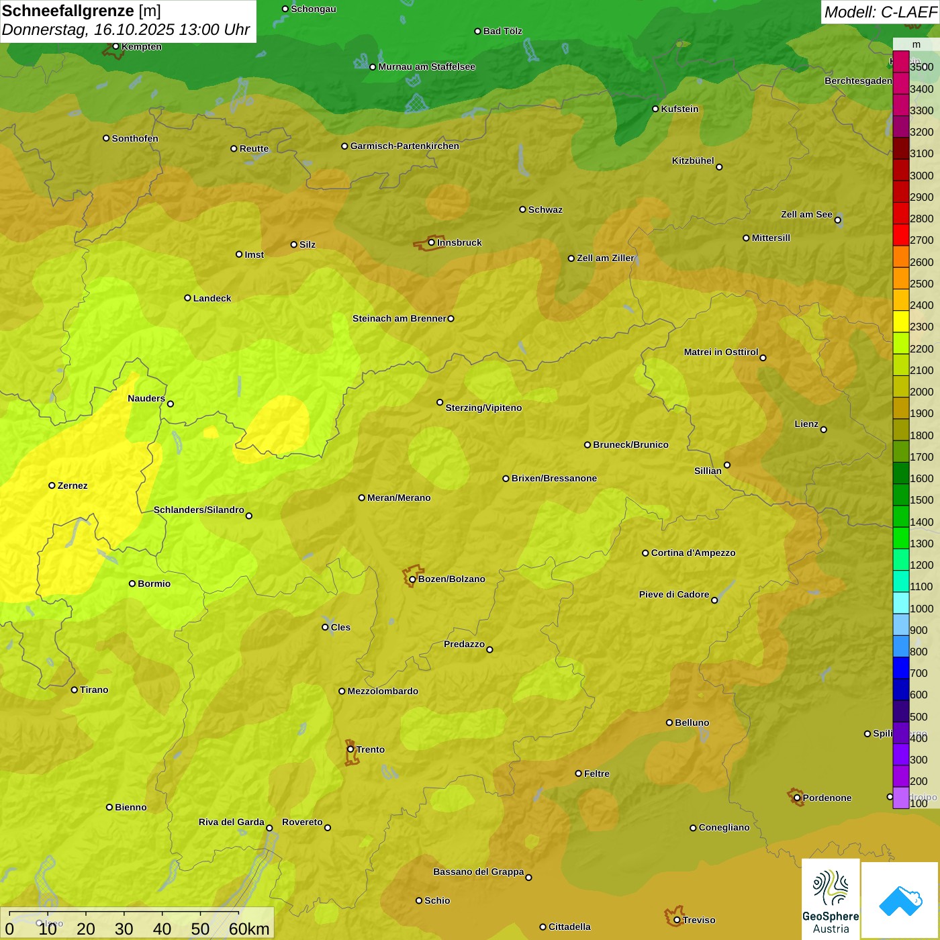The image size is (940, 940).
Task: Click the Reutte label
Action: [254, 148]
